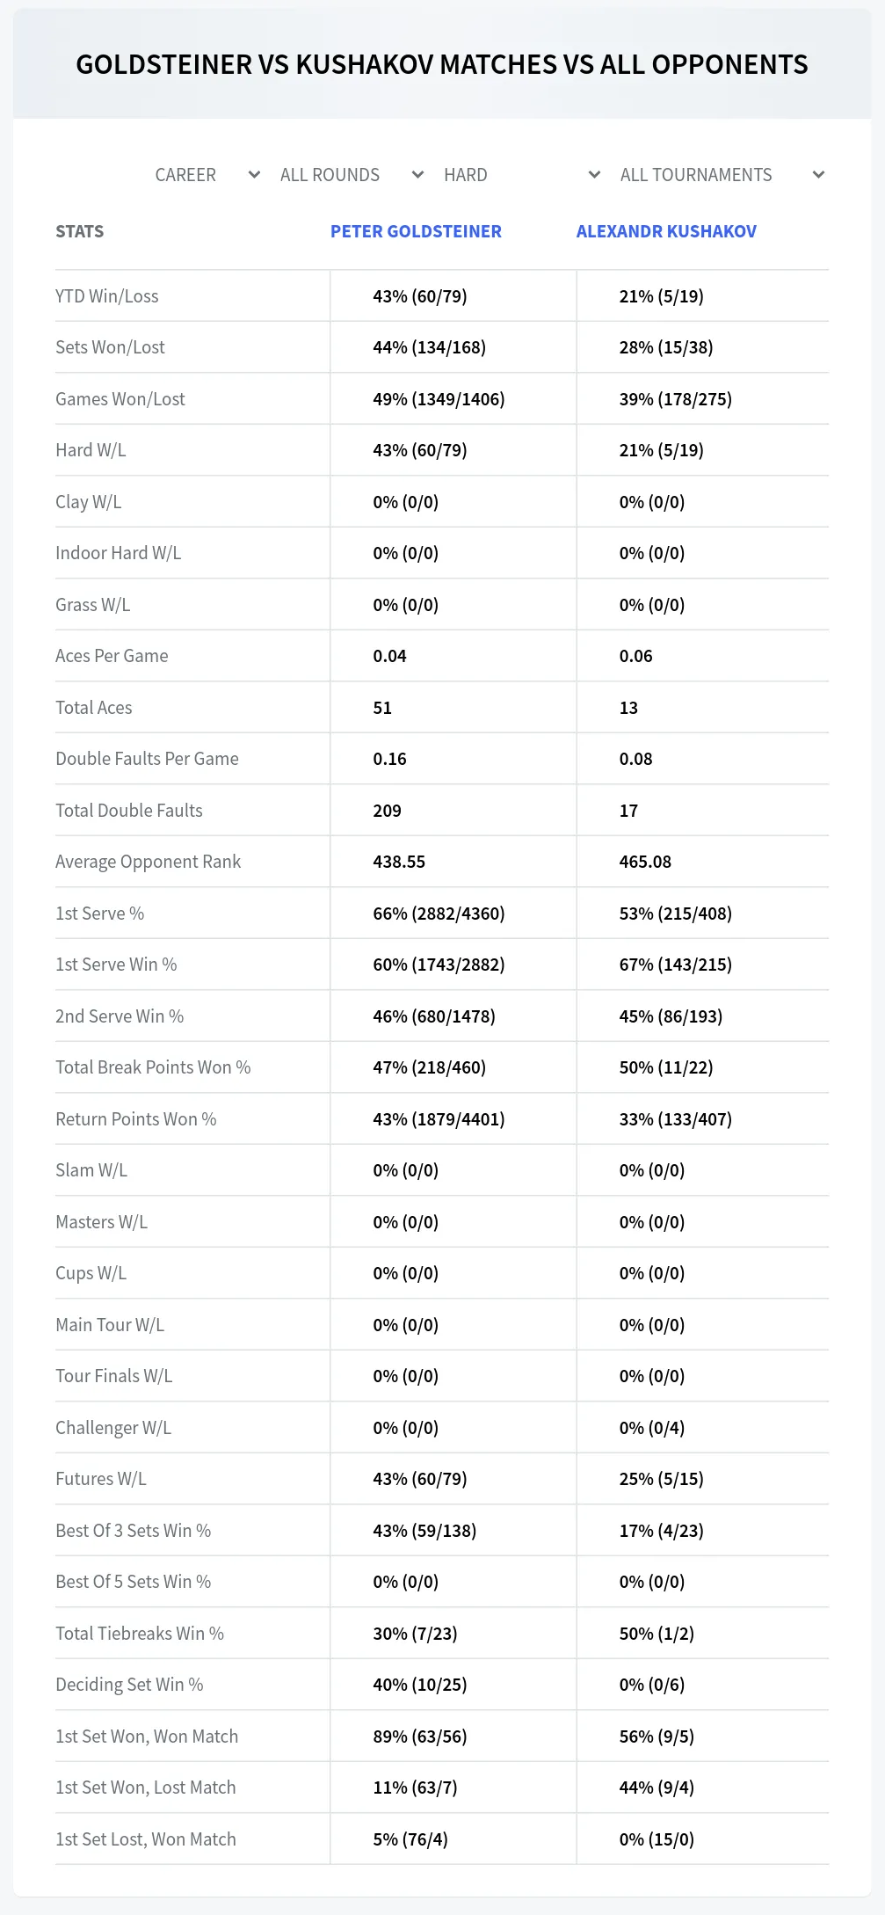Click Goldsteiner's 1st Serve % value
Viewport: 885px width, 1915px height.
[439, 914]
